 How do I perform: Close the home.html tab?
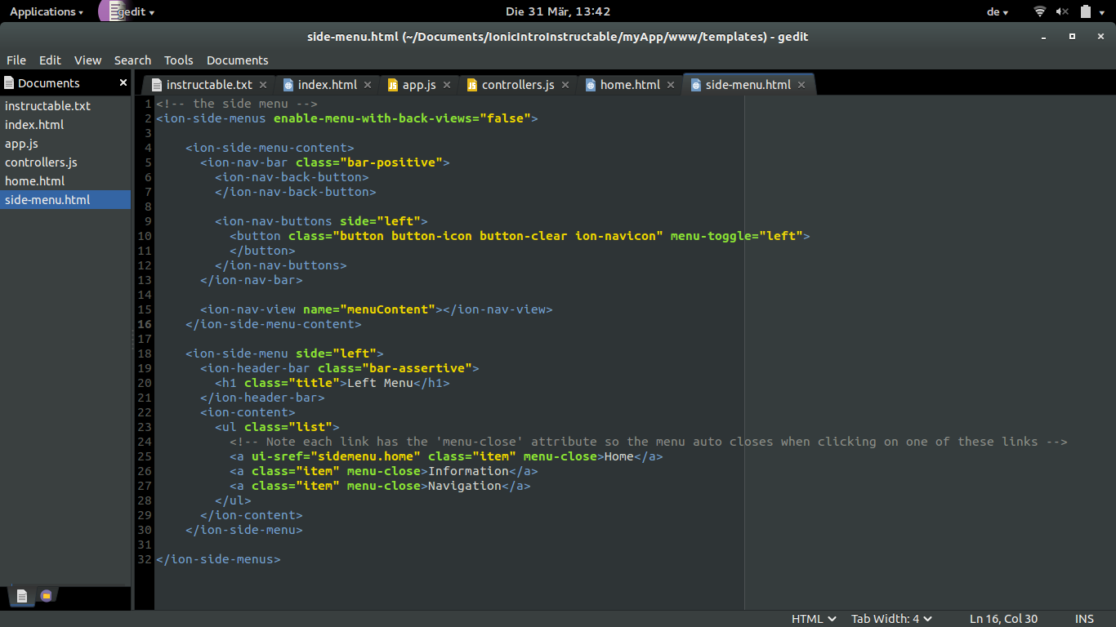click(x=671, y=85)
